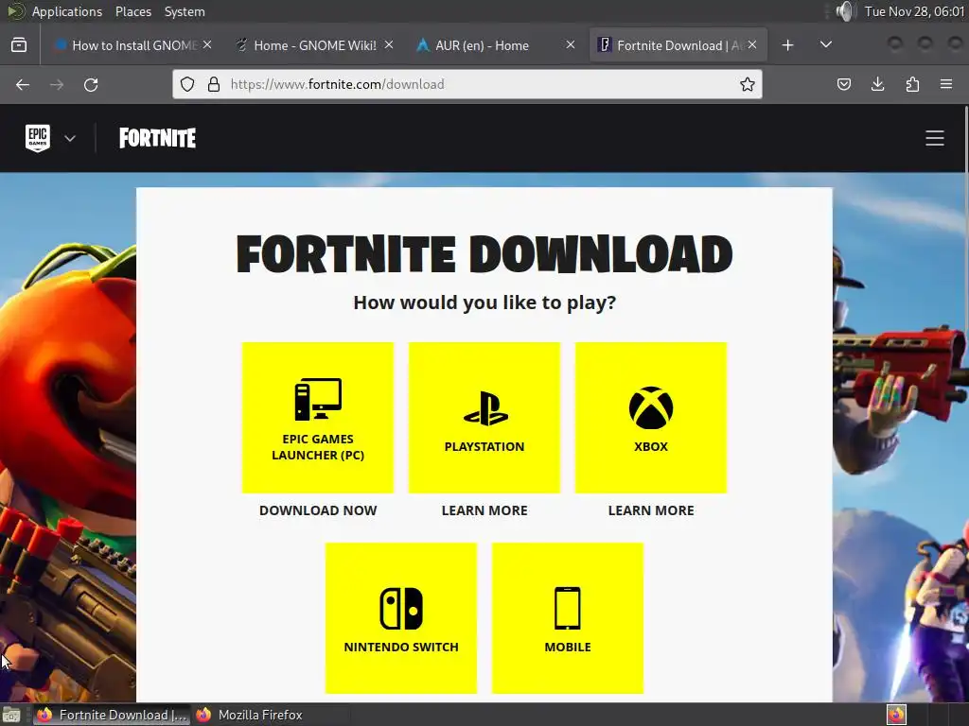Click the Epic Games logo icon
This screenshot has width=969, height=726.
pyautogui.click(x=38, y=138)
